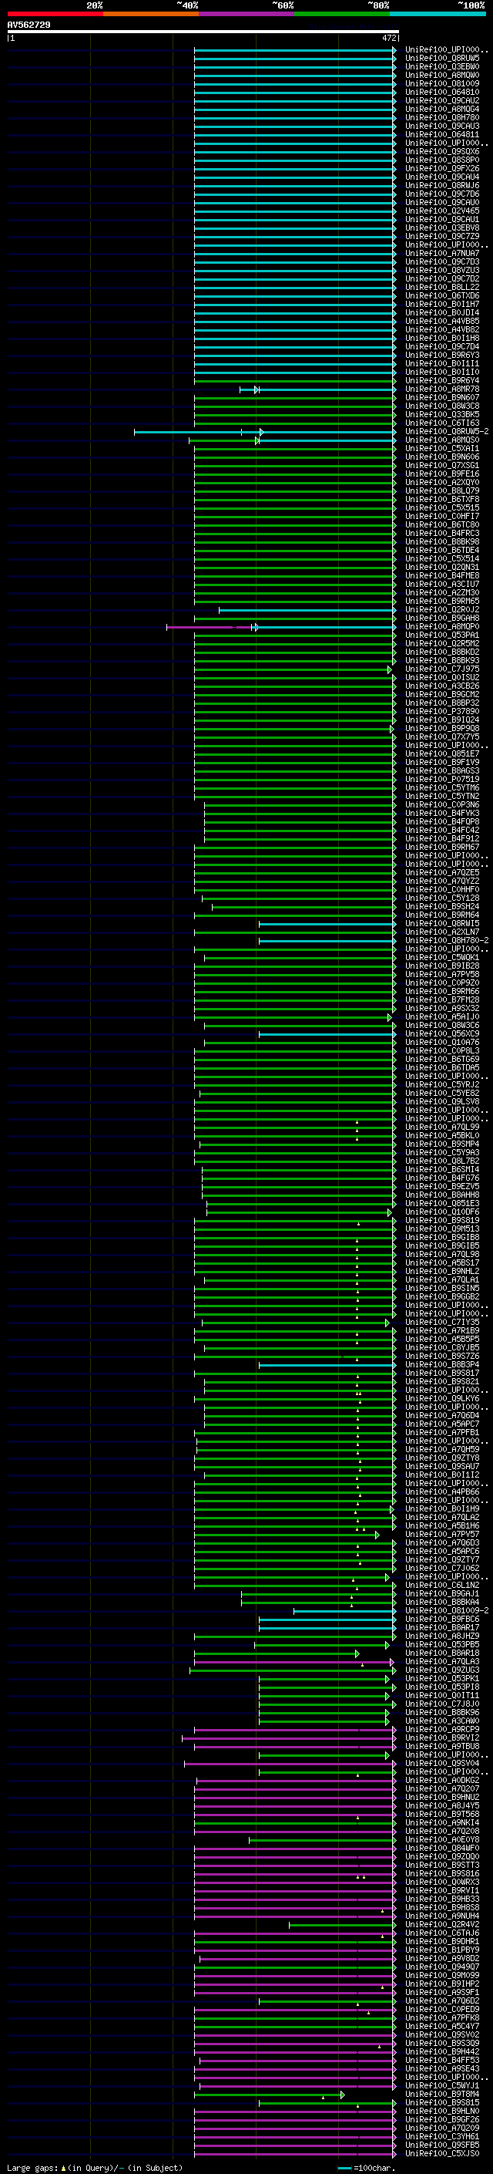The height and width of the screenshot is (2174, 493).
Task: Select the UniRef100_Q9C7Z9 label
Action: pos(441,236)
